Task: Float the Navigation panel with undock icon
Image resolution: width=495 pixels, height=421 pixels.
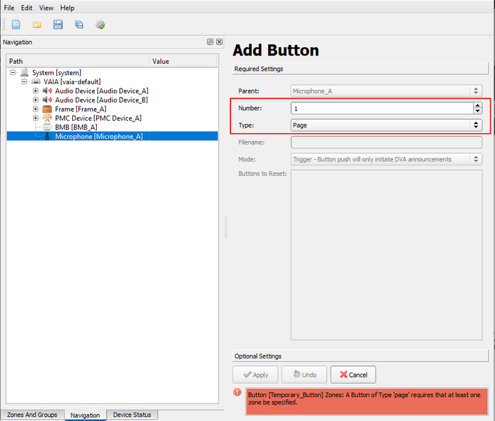Action: tap(210, 42)
